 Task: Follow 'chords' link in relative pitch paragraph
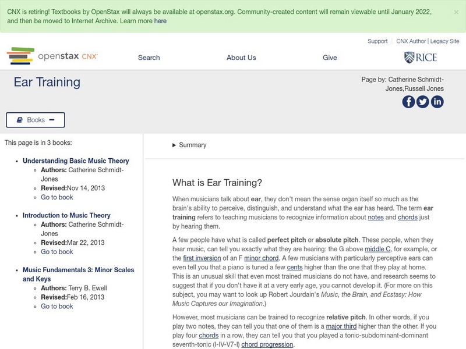(209, 336)
